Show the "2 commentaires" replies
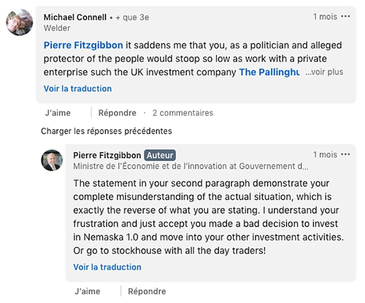Viewport: 365px width, 303px height. click(x=182, y=113)
